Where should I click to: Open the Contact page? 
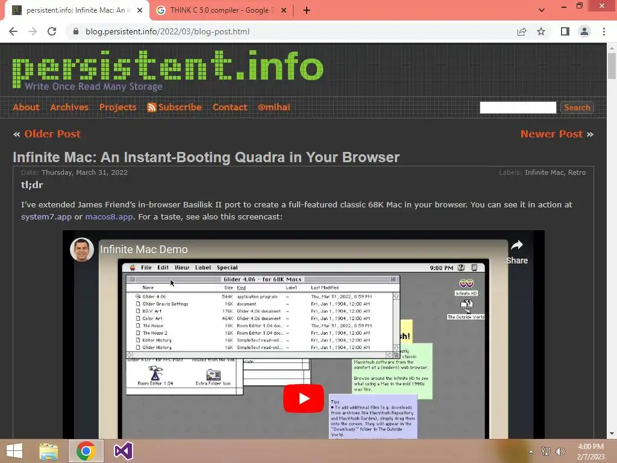pos(230,107)
